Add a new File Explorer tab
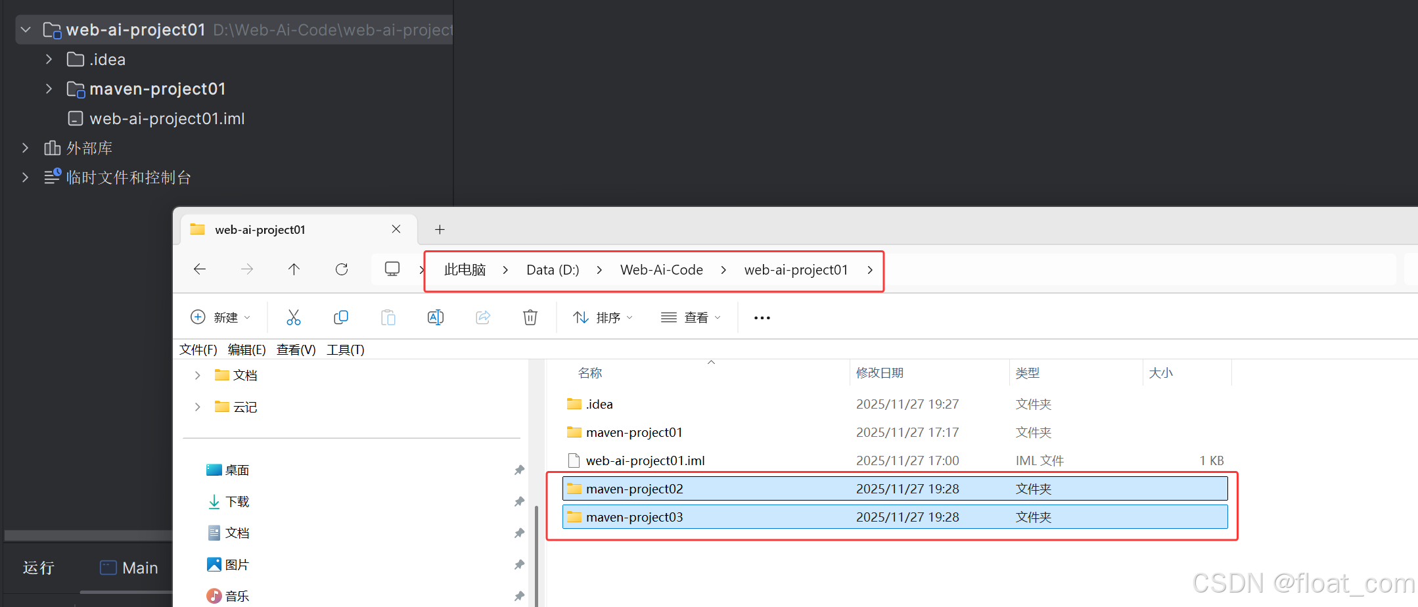This screenshot has height=607, width=1418. click(440, 229)
